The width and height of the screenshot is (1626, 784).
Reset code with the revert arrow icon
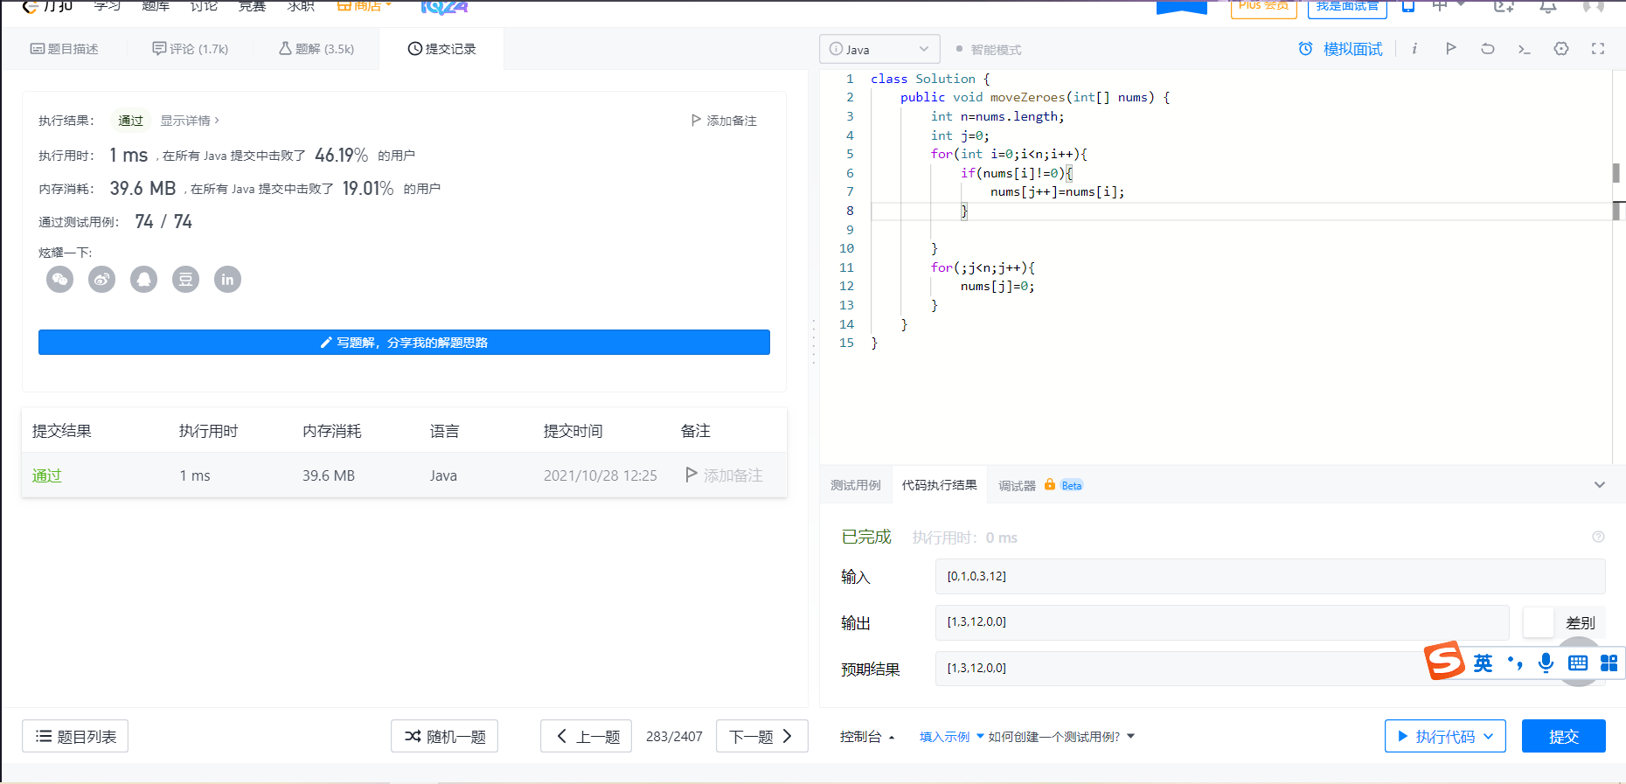pyautogui.click(x=1488, y=49)
